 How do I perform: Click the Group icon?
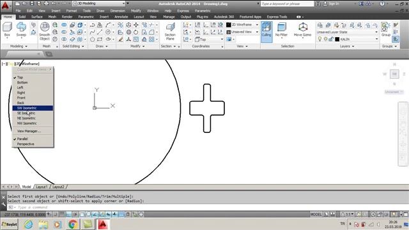coord(385,29)
